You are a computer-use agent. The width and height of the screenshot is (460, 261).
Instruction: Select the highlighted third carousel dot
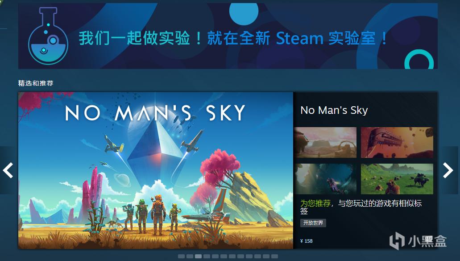198,256
